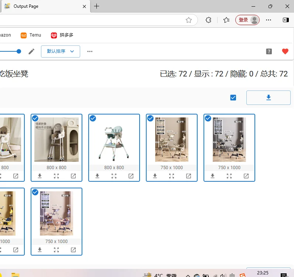The width and height of the screenshot is (294, 277).
Task: Add this page to favorites with star icon
Action: coord(189,20)
